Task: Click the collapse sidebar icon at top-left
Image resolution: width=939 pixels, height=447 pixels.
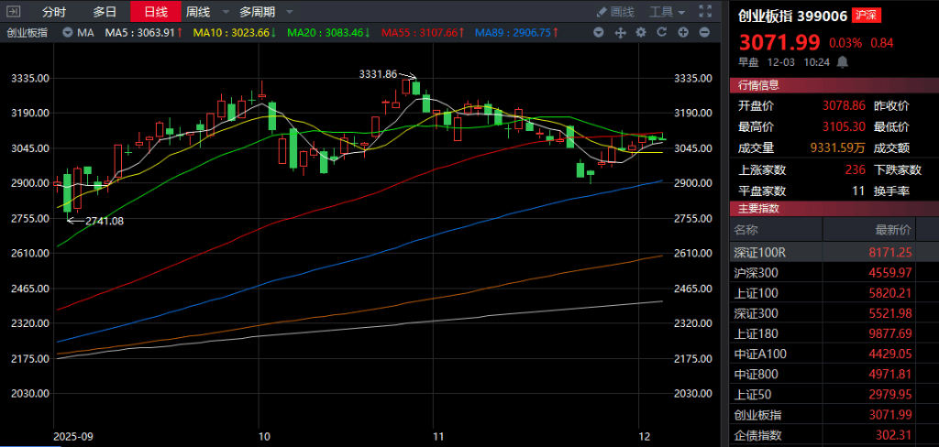Action: 13,12
